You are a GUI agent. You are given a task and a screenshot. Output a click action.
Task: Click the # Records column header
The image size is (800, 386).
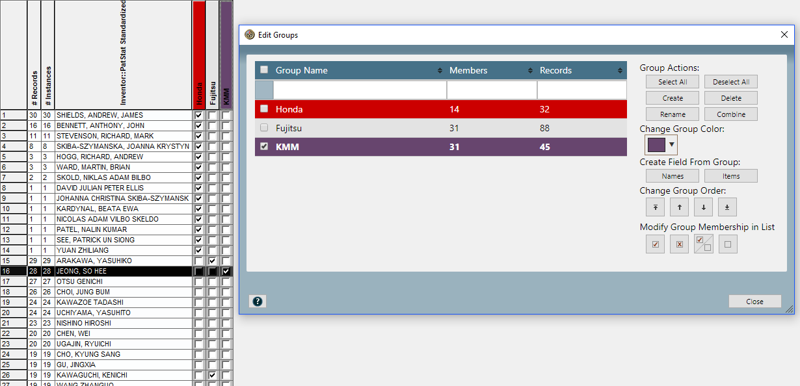[x=34, y=55]
